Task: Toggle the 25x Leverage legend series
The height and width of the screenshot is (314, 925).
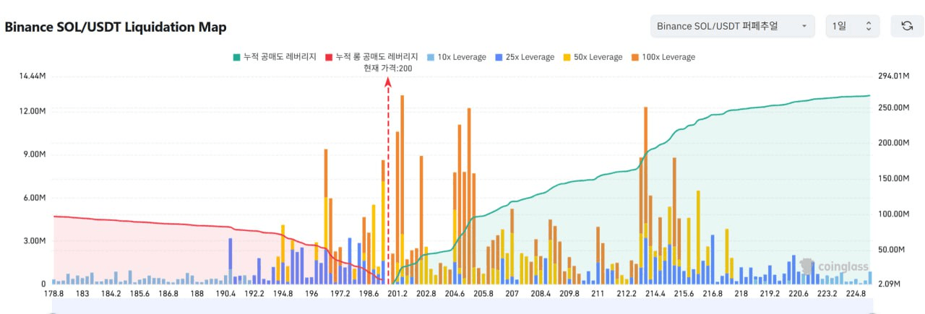Action: pos(525,57)
